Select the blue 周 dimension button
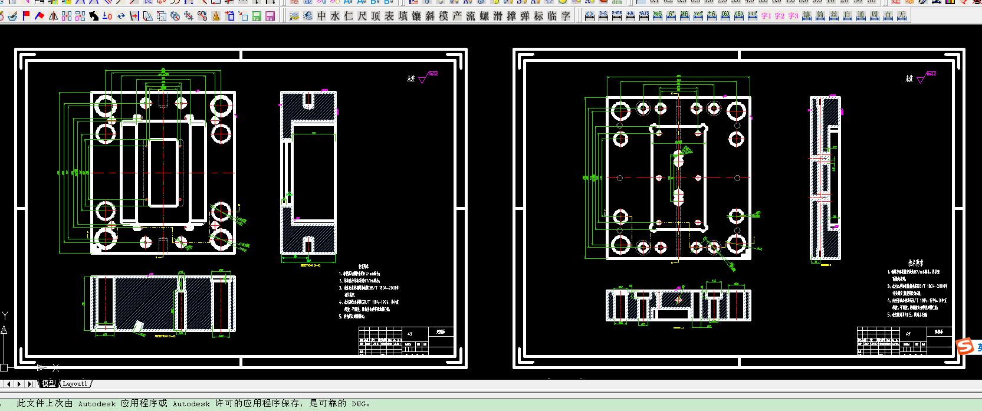The height and width of the screenshot is (411, 982). pos(875,16)
